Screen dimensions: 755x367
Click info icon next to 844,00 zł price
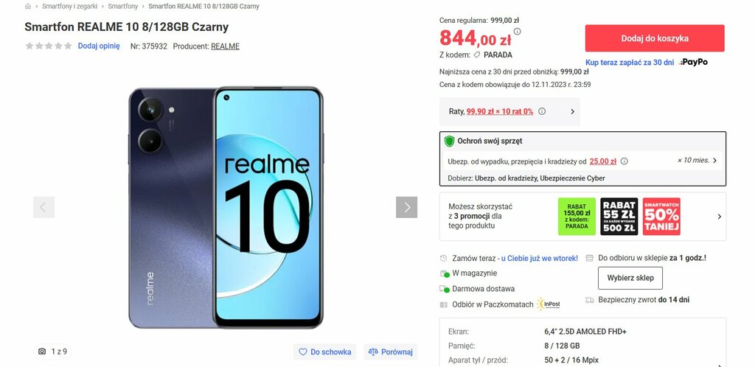pyautogui.click(x=517, y=31)
